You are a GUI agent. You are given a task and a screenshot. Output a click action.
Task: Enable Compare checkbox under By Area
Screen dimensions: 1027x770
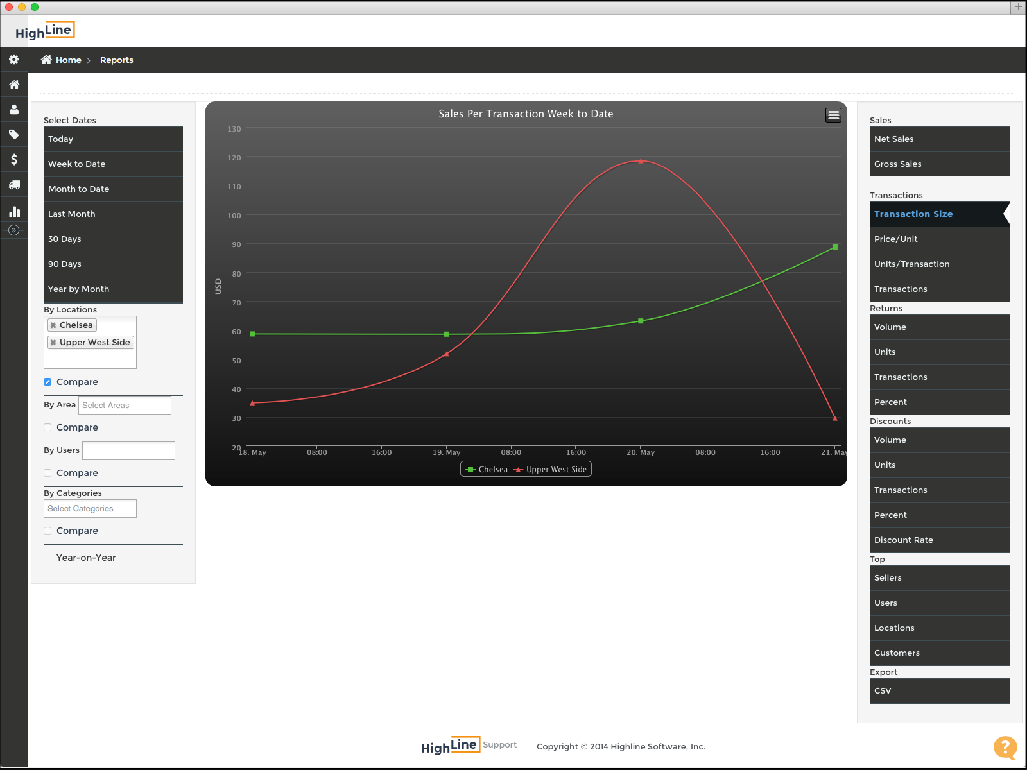(47, 427)
